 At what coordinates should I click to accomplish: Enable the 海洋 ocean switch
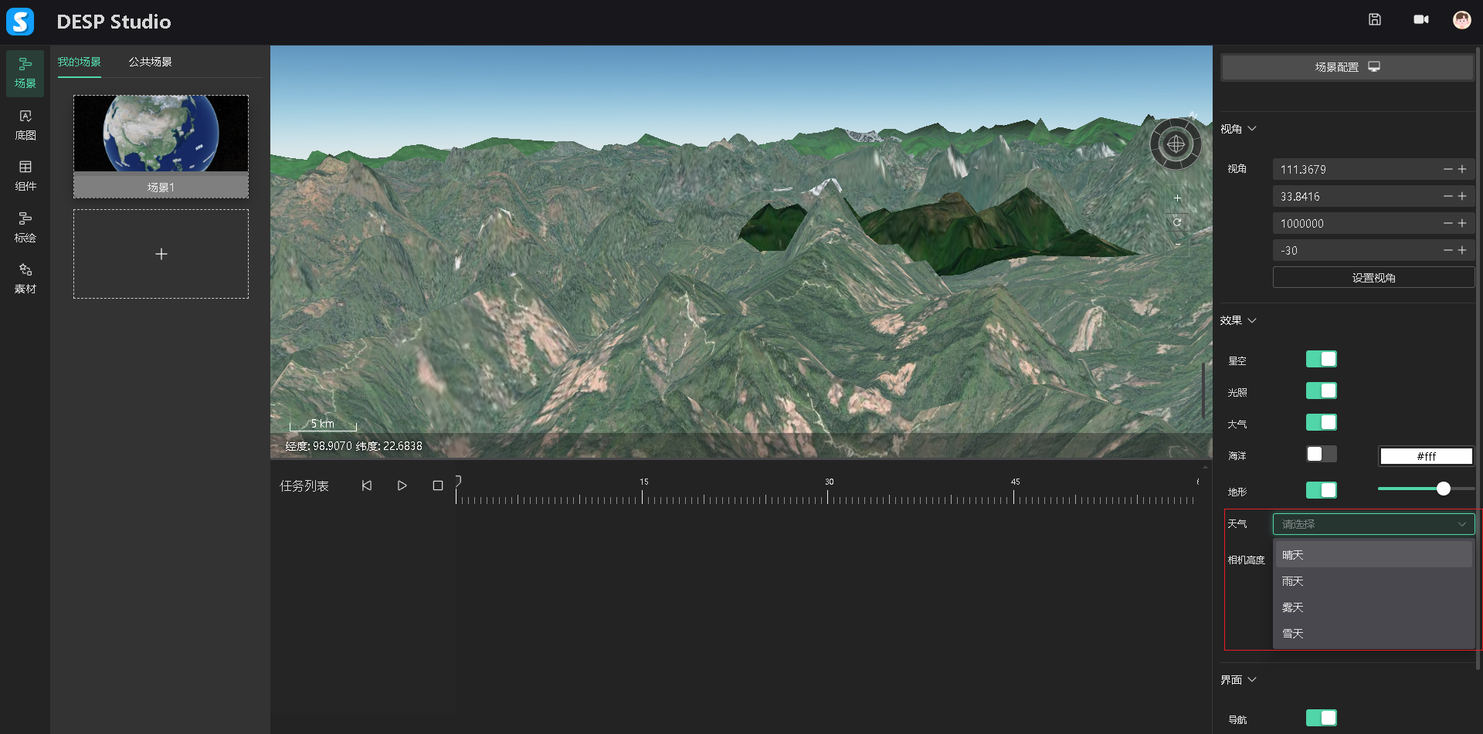pos(1321,455)
